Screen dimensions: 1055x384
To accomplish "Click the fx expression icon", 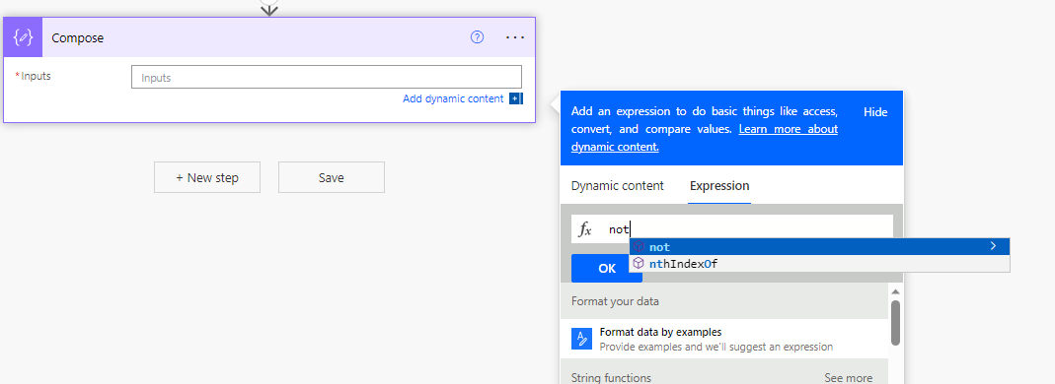I will tap(585, 229).
